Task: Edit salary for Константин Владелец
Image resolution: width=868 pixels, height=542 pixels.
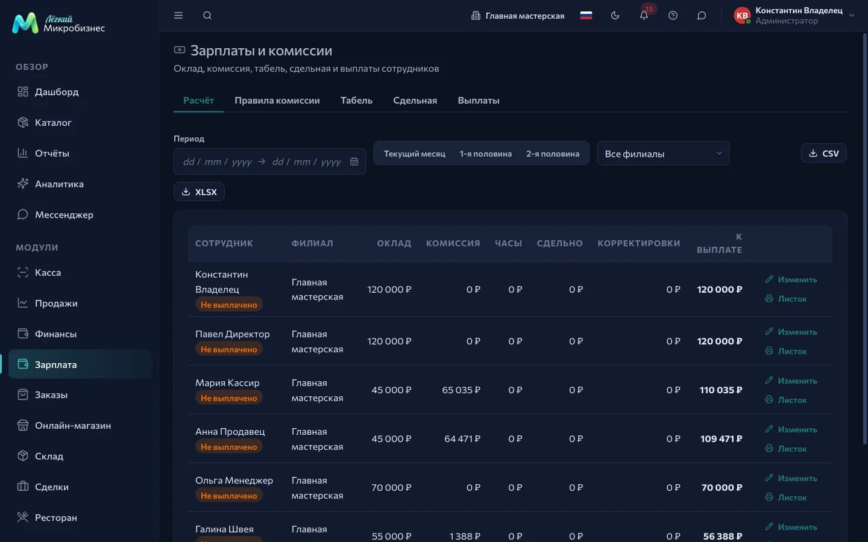Action: [791, 279]
